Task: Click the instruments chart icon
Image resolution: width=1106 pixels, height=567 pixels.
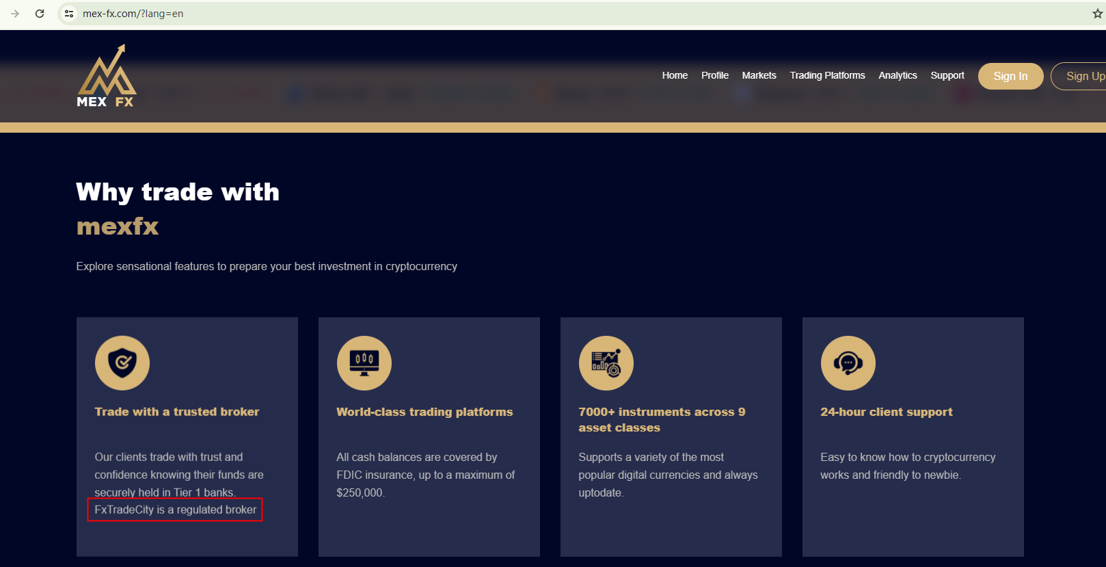Action: [x=606, y=362]
